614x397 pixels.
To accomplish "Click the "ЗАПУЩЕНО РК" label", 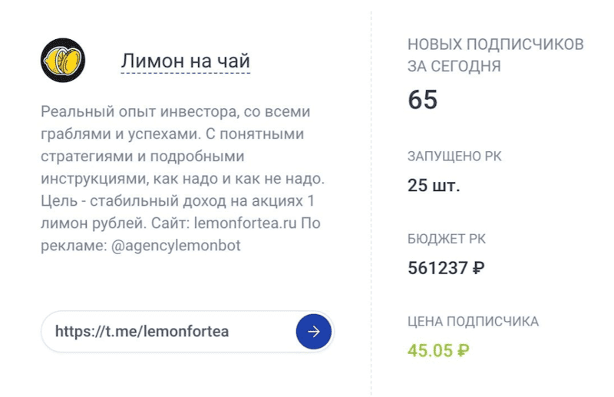I will pos(454,157).
